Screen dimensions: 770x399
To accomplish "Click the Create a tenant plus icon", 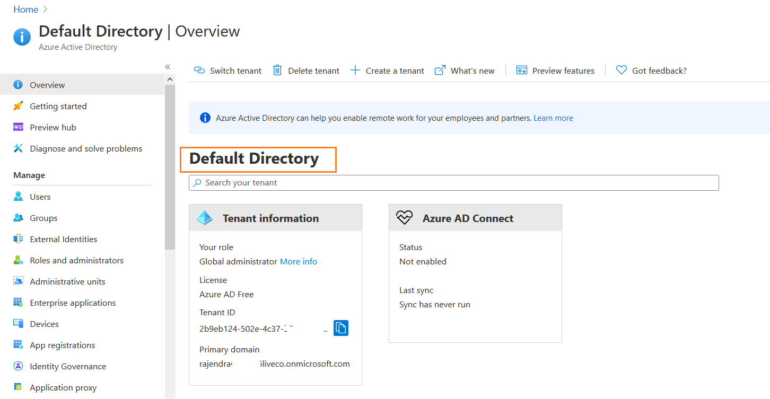I will pyautogui.click(x=355, y=70).
